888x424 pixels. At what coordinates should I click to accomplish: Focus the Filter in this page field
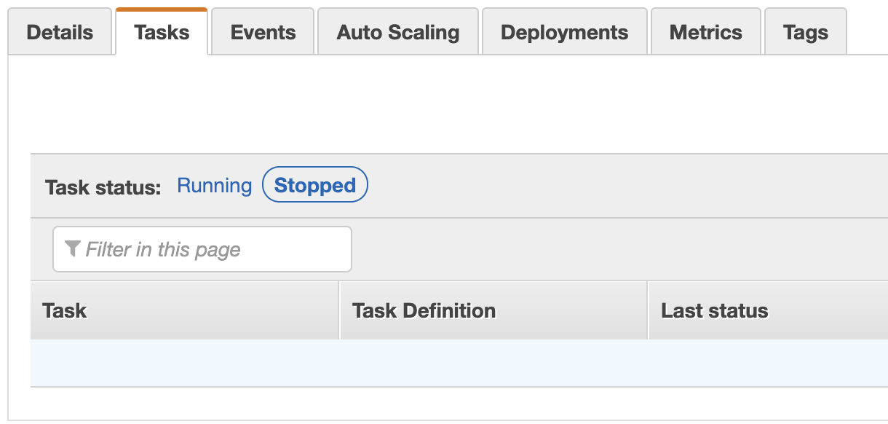(202, 249)
